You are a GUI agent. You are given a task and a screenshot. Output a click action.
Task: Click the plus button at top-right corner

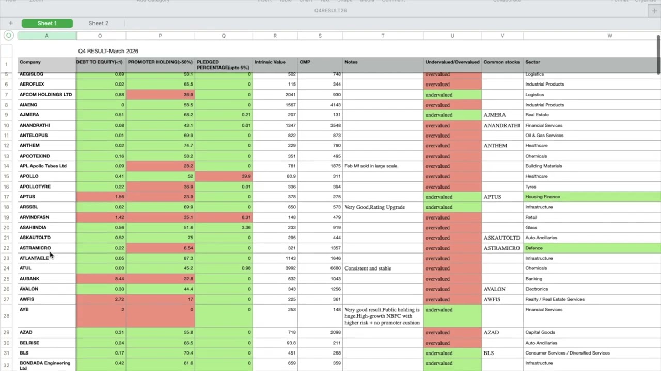click(x=655, y=11)
